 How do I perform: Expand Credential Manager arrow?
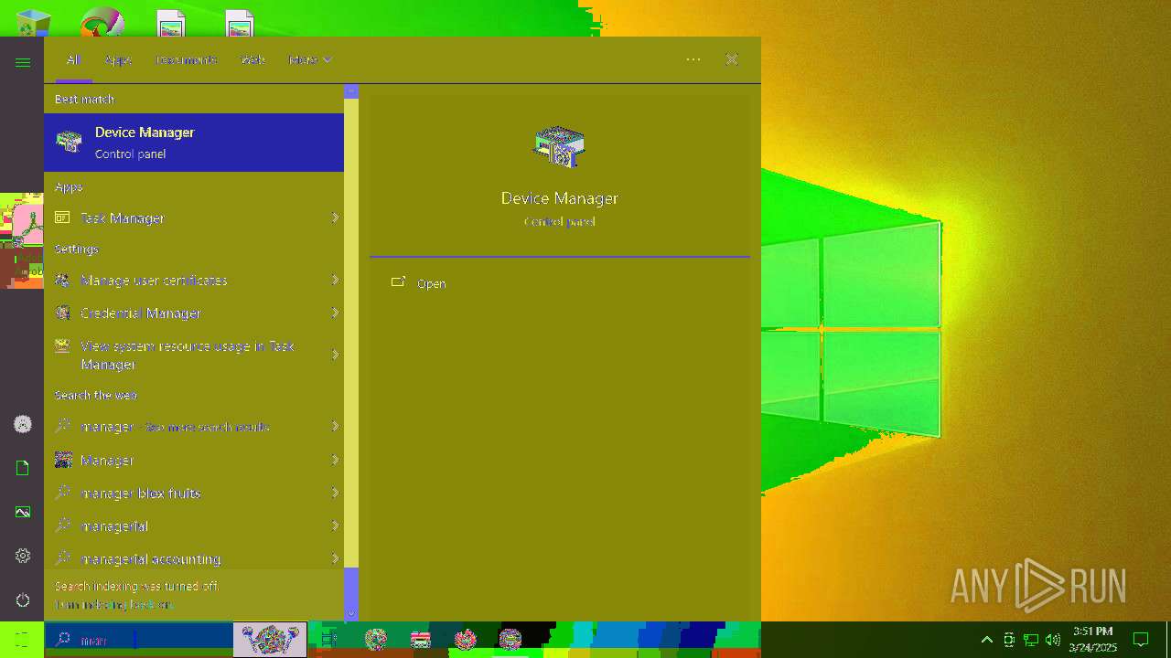tap(335, 313)
